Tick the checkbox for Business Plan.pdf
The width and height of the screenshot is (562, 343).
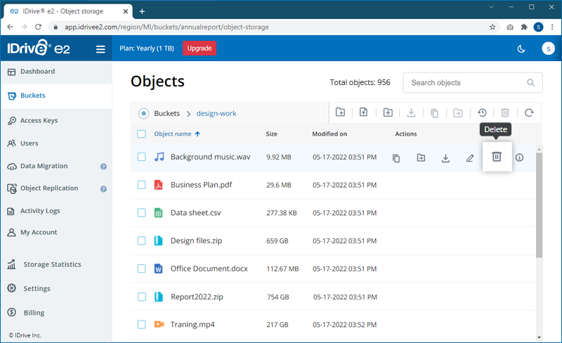pos(141,185)
